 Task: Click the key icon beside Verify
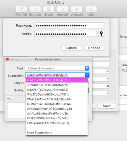[x=101, y=34]
